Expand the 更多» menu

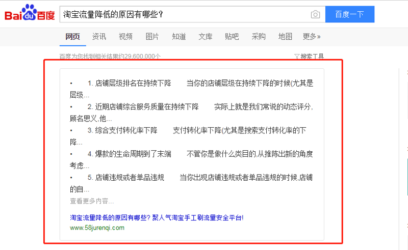312,37
